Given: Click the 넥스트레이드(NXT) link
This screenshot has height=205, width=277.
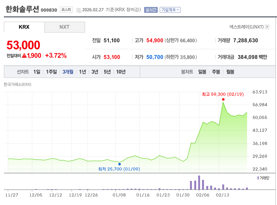Looking at the screenshot, I should pyautogui.click(x=246, y=27).
